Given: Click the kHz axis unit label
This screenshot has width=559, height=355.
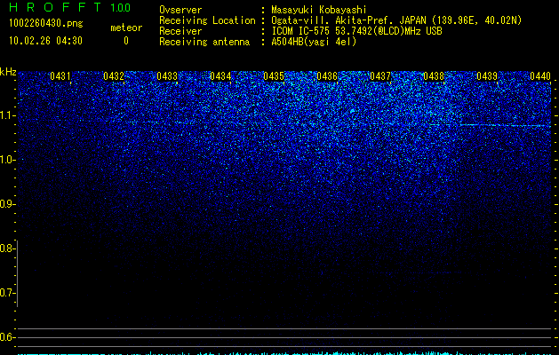Looking at the screenshot, I should click(x=8, y=72).
